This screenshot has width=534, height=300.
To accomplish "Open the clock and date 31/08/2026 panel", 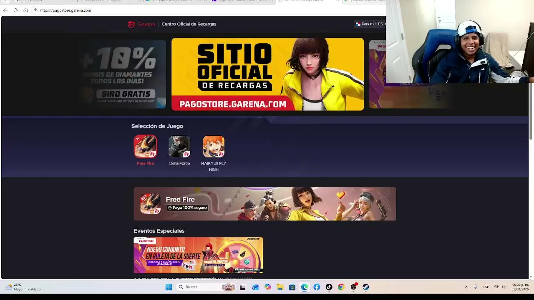I will tap(520, 287).
